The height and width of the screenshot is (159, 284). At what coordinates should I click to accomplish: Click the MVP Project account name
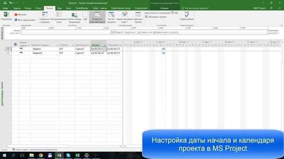click(x=260, y=8)
